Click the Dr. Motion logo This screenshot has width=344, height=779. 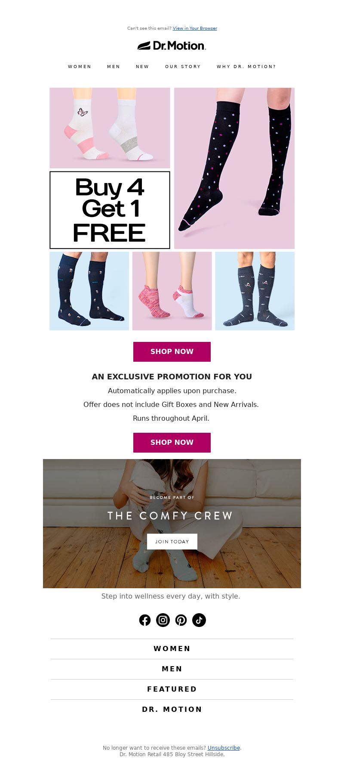tap(172, 46)
